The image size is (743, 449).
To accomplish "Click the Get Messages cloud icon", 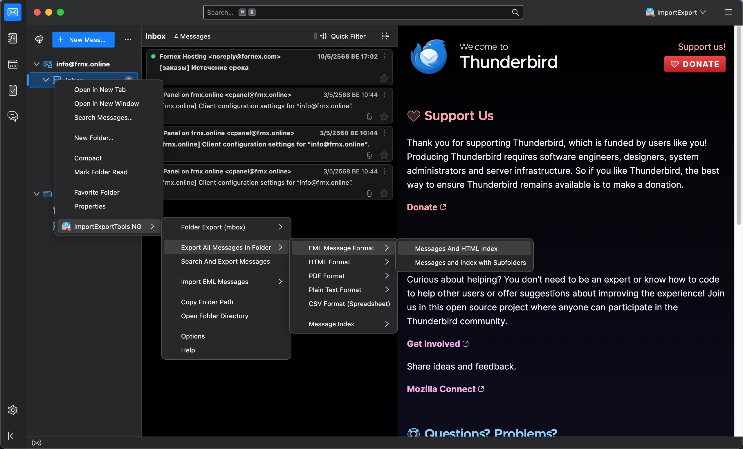I will pos(39,39).
